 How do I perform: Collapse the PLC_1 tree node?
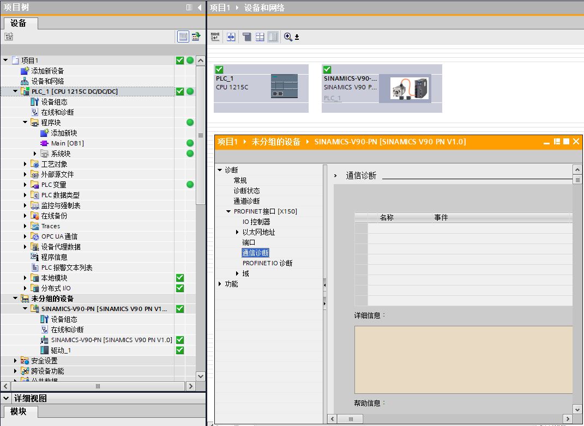(15, 91)
